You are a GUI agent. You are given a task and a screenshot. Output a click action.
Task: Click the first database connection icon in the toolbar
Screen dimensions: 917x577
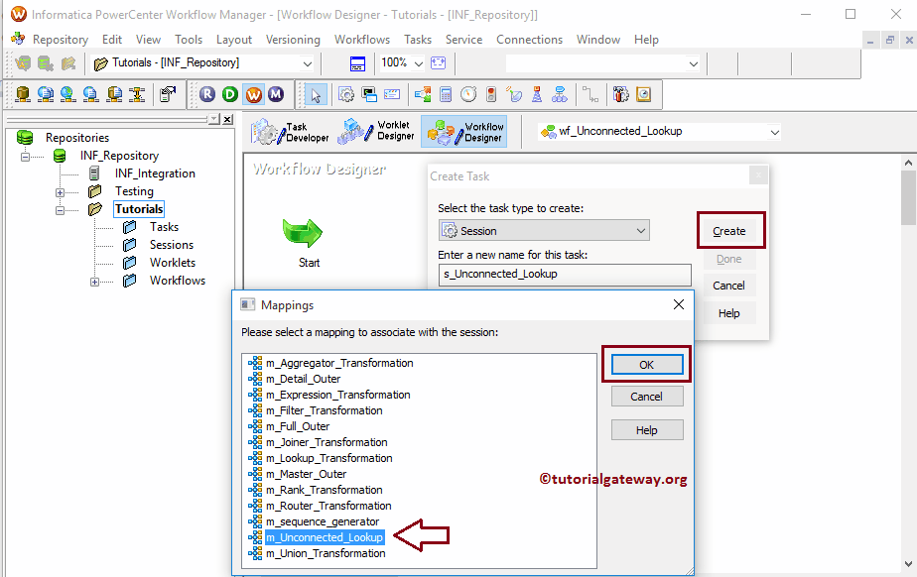[x=22, y=94]
